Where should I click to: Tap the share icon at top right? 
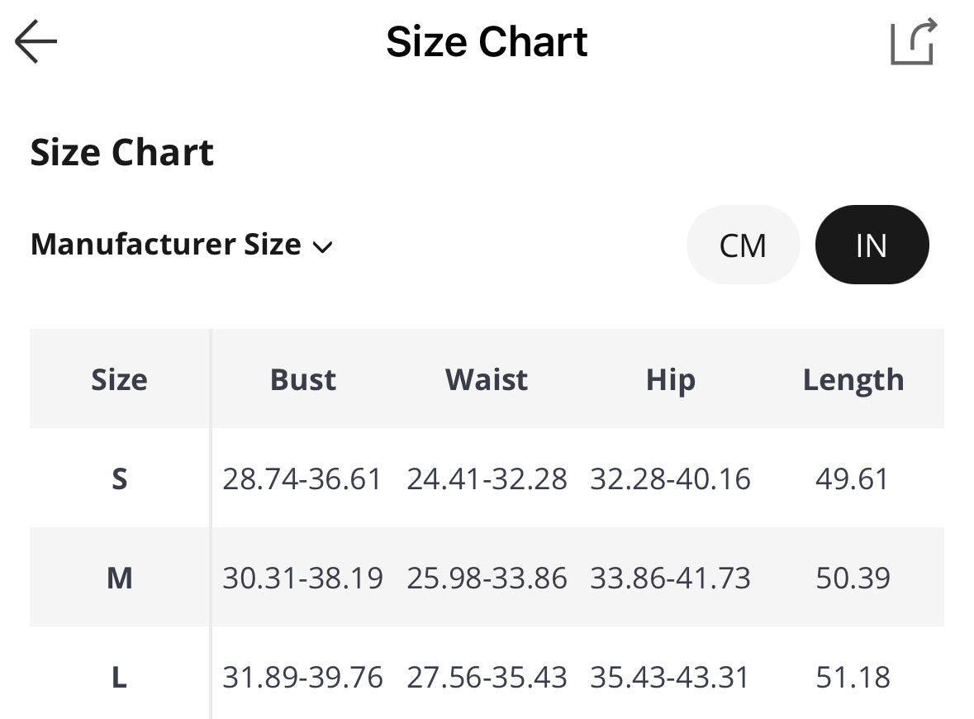[914, 42]
